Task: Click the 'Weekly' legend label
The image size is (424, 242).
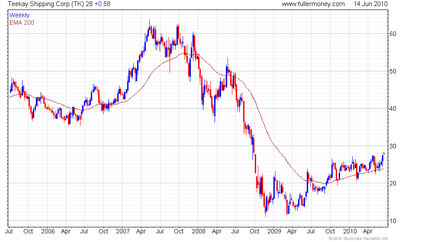Action: pos(19,16)
